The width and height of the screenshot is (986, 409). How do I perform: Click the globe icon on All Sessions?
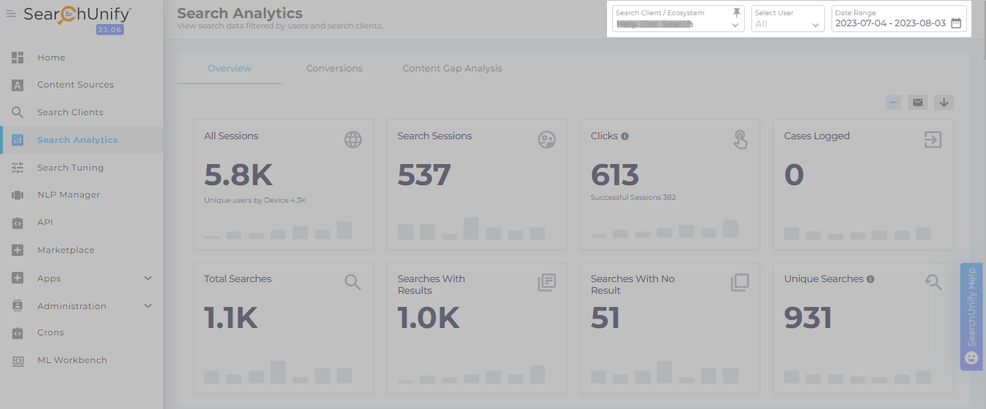point(353,140)
